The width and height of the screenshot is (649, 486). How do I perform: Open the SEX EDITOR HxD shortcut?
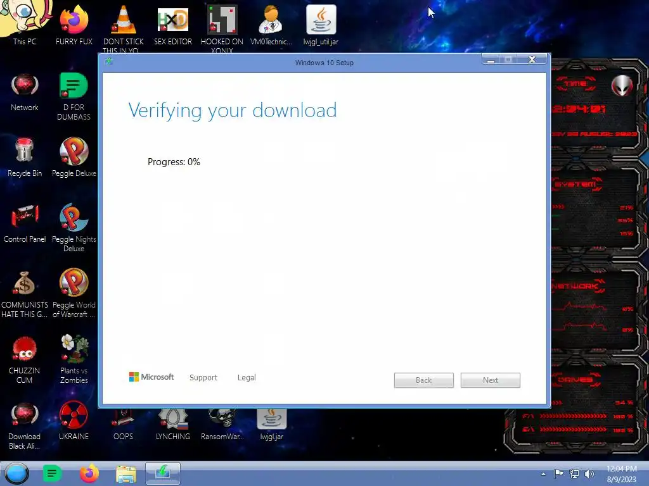click(x=173, y=25)
